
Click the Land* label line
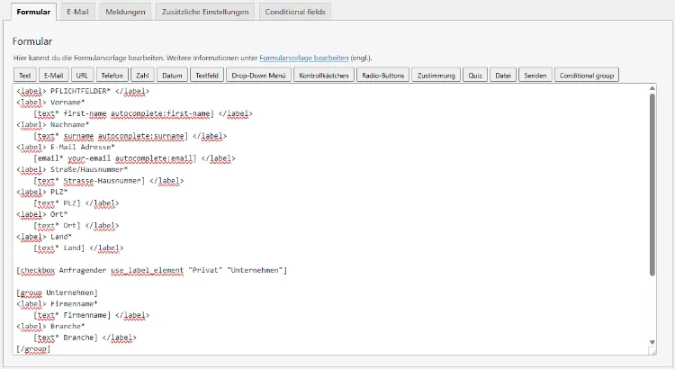pyautogui.click(x=44, y=237)
